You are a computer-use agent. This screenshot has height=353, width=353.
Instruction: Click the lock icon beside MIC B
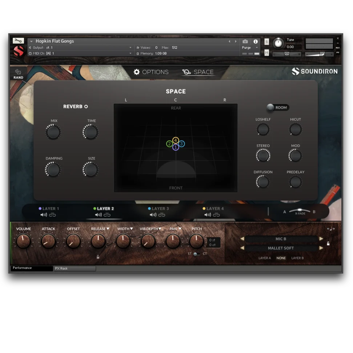328,243
